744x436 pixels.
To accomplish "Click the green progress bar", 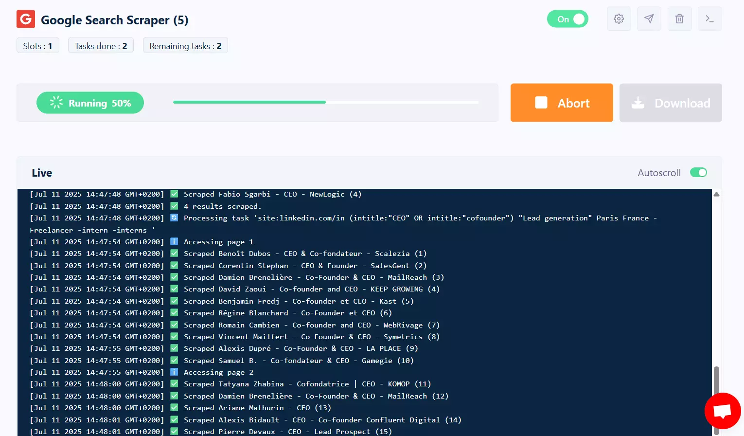I will point(249,102).
